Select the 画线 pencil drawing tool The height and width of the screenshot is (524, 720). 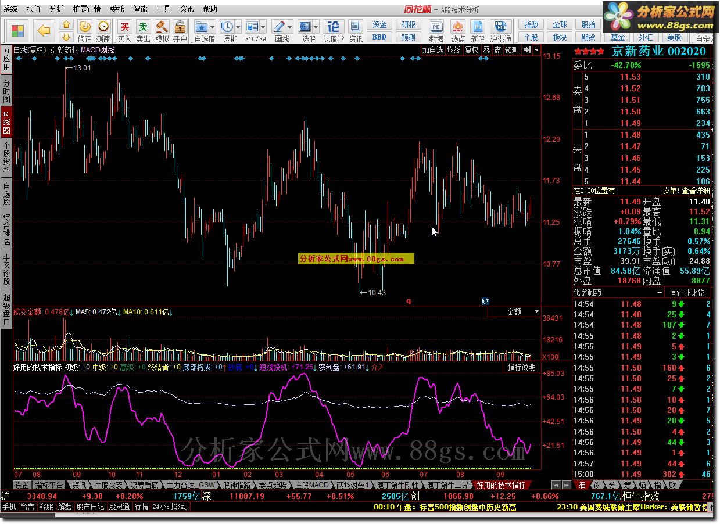click(x=279, y=27)
